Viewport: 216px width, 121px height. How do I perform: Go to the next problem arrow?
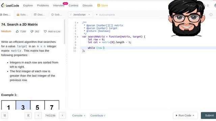coord(62,116)
